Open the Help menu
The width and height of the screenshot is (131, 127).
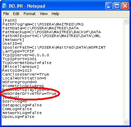pyautogui.click(x=55, y=14)
